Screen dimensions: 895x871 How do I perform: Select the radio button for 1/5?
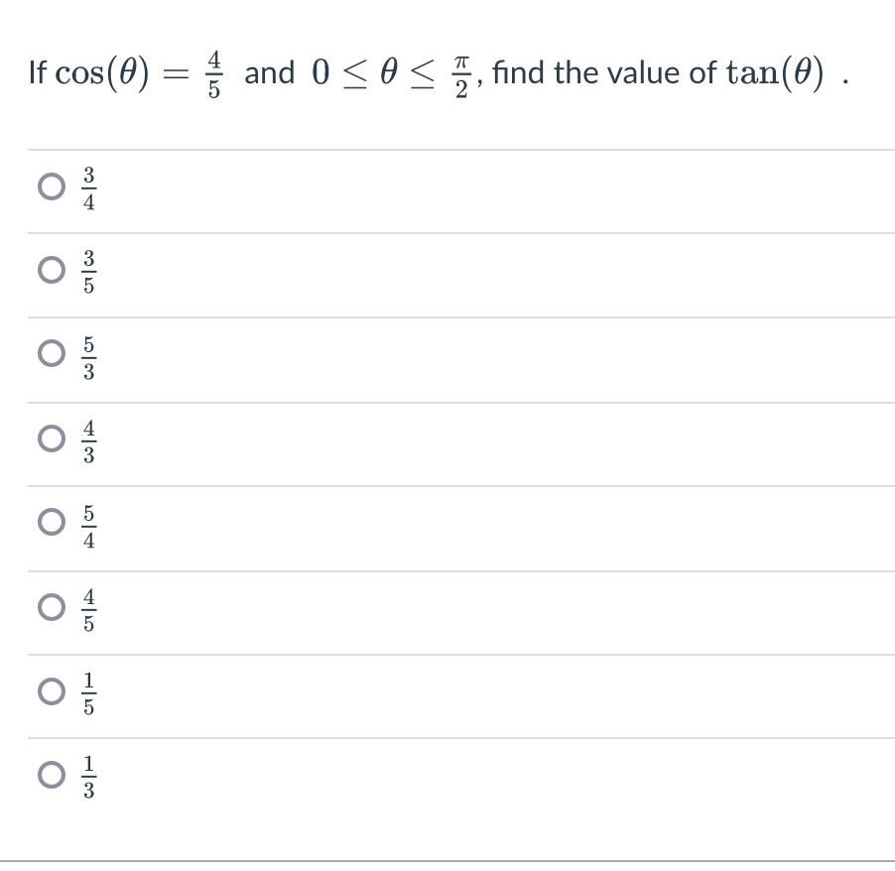[x=50, y=691]
